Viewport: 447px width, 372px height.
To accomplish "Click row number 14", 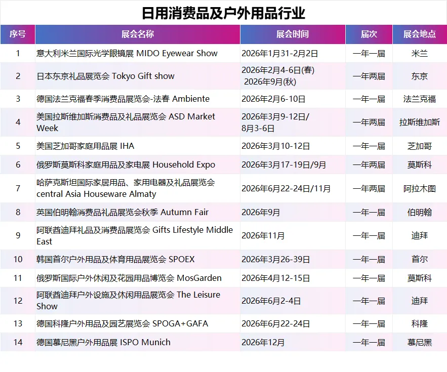I will pos(18,342).
